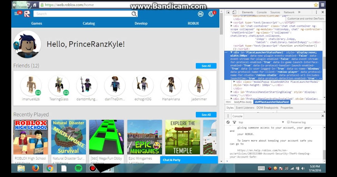Go to the Games page
The image size is (337, 177).
(37, 23)
